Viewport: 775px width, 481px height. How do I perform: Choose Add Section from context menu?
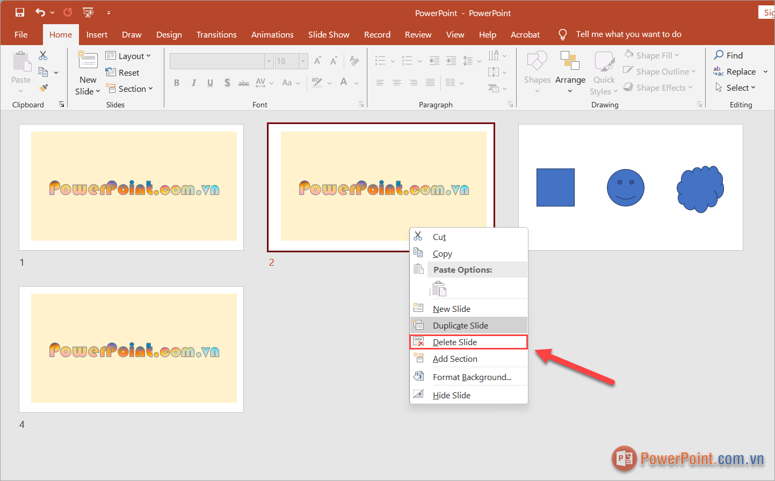(x=469, y=359)
